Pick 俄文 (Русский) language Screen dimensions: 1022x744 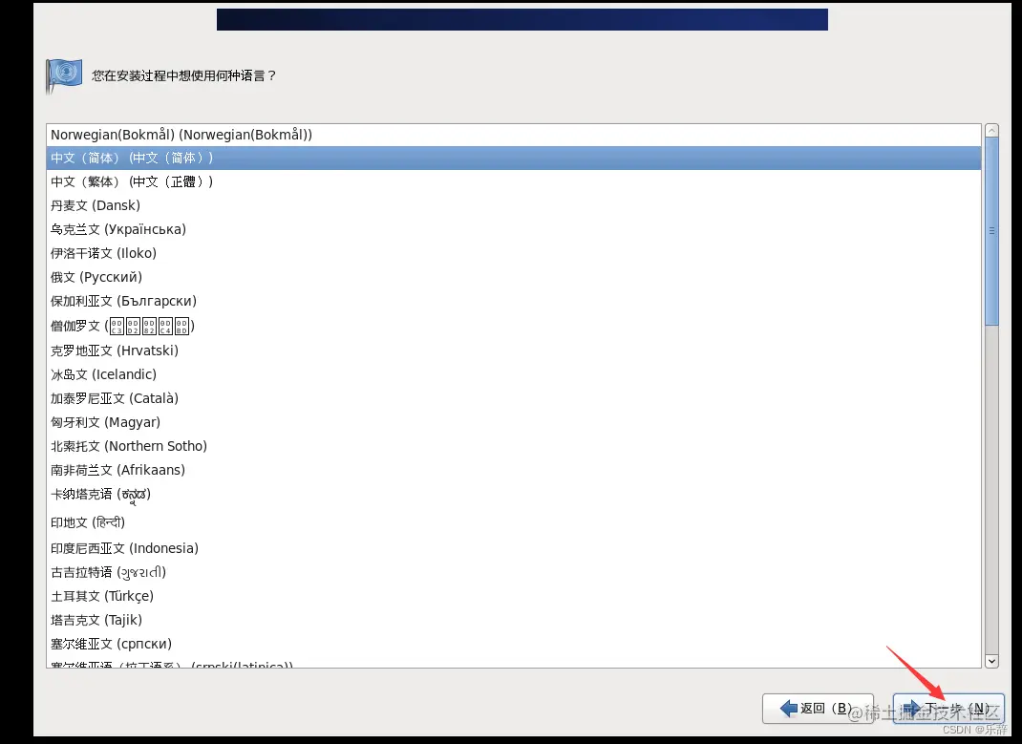click(x=514, y=277)
